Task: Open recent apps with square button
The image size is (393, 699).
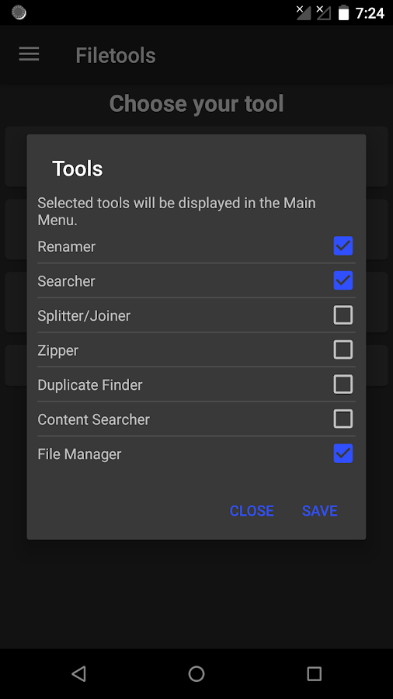Action: (314, 673)
